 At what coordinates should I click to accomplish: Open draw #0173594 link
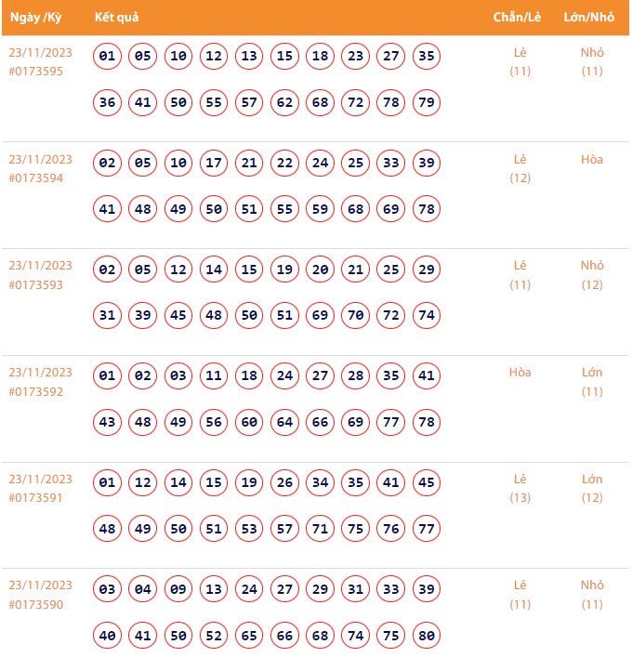point(36,178)
